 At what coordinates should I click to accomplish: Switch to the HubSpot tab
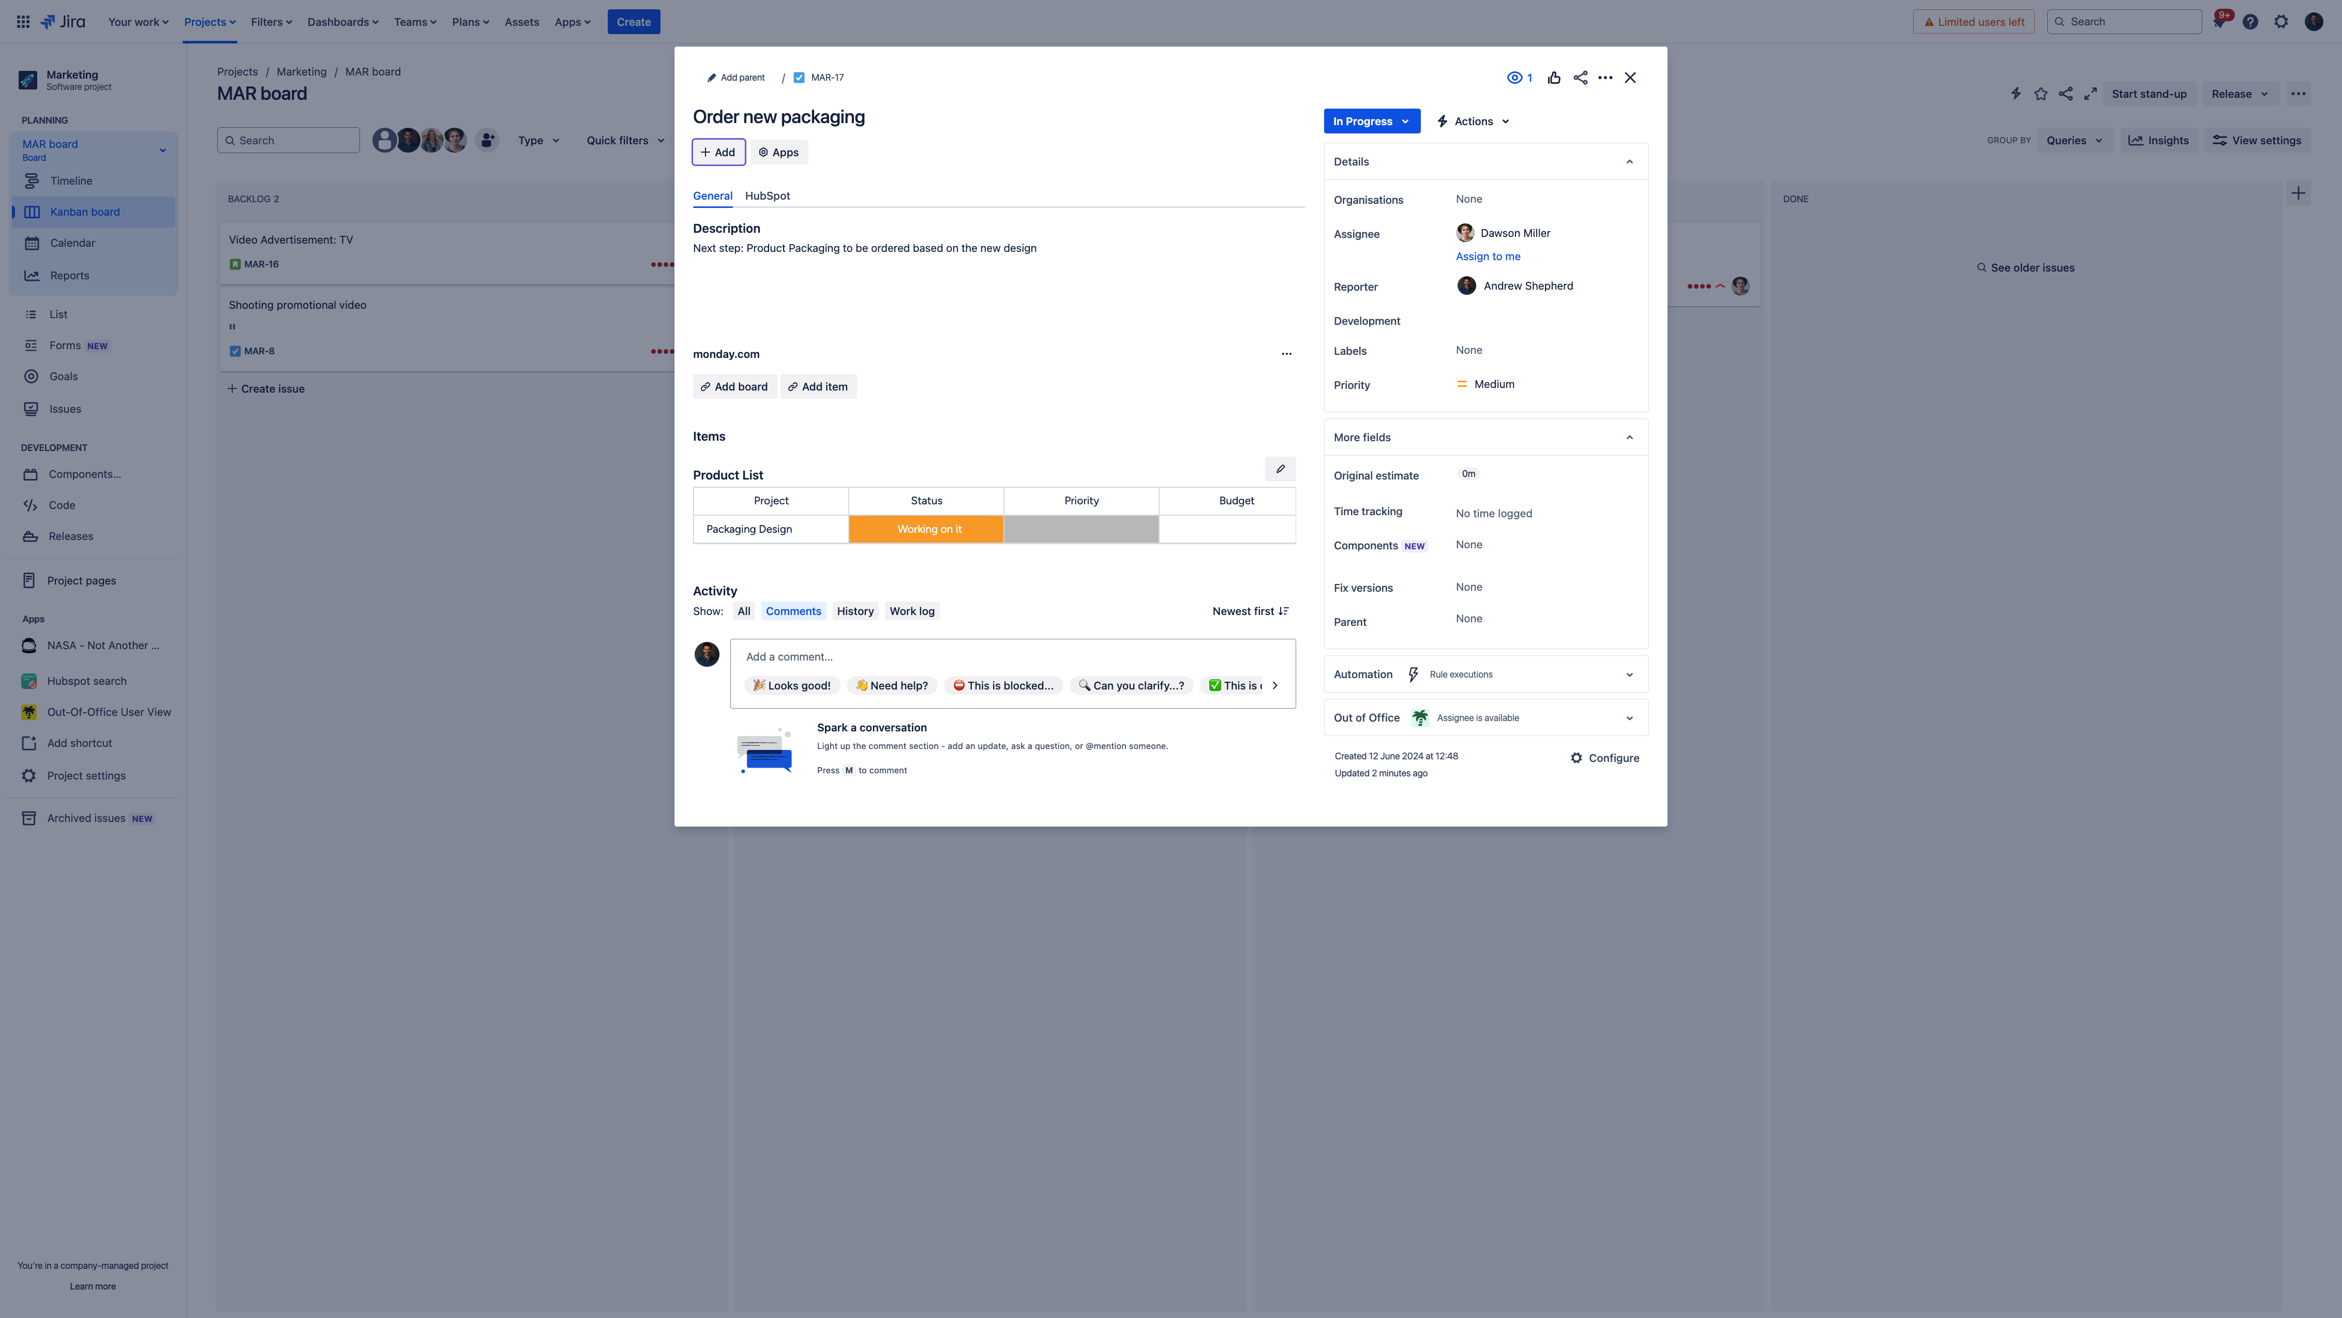pos(768,196)
